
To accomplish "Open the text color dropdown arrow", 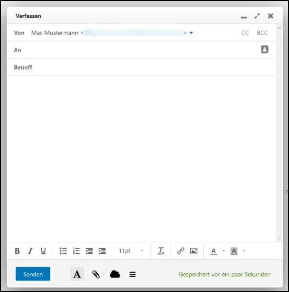I will click(x=224, y=251).
